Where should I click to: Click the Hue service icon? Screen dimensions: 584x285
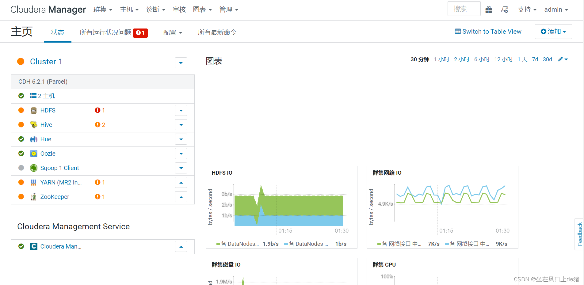(34, 139)
